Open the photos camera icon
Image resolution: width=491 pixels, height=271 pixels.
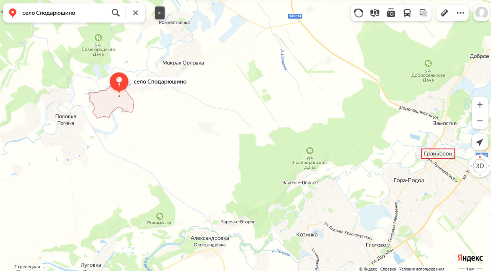(x=391, y=13)
